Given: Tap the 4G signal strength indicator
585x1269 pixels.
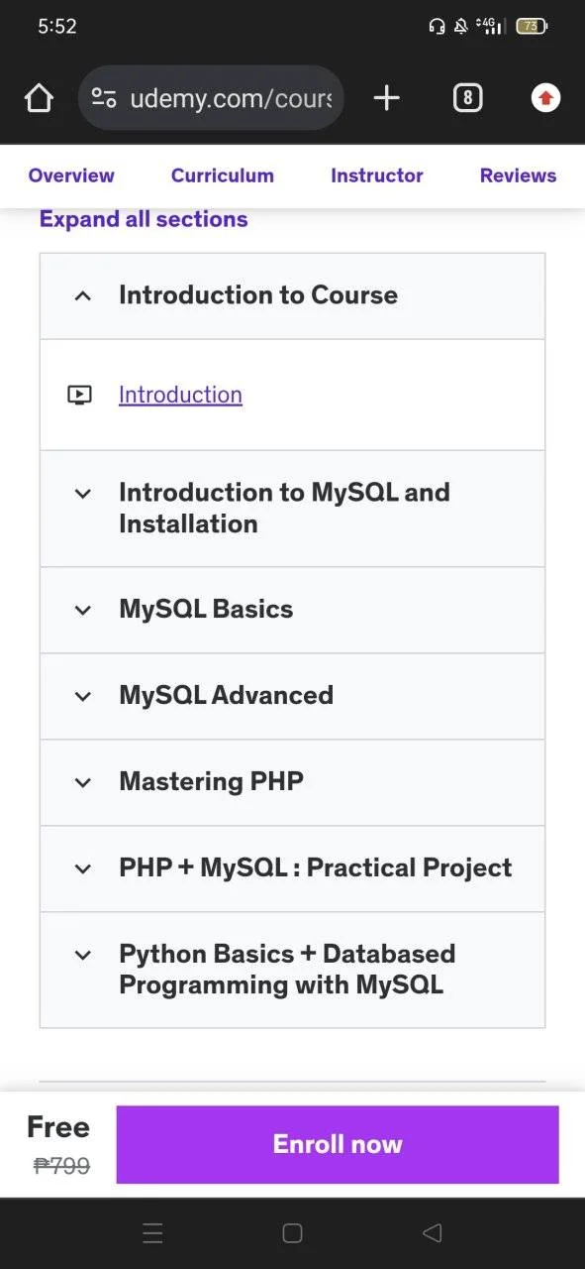Looking at the screenshot, I should (491, 27).
